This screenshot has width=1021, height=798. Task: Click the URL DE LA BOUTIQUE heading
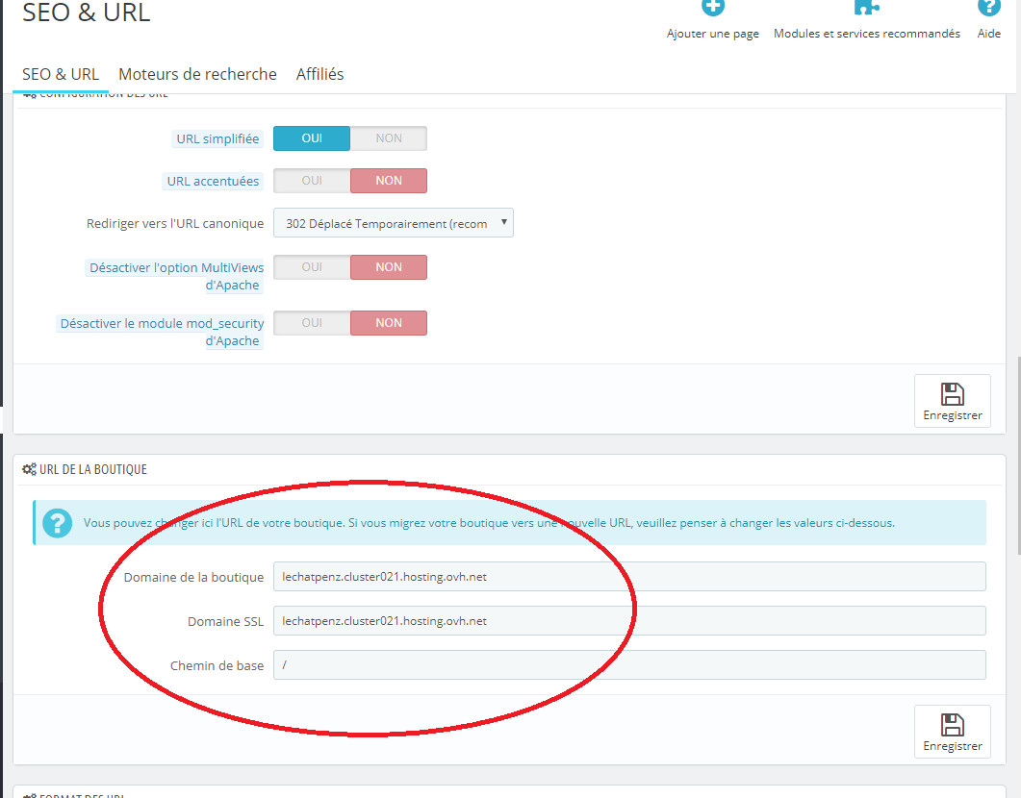tap(93, 469)
